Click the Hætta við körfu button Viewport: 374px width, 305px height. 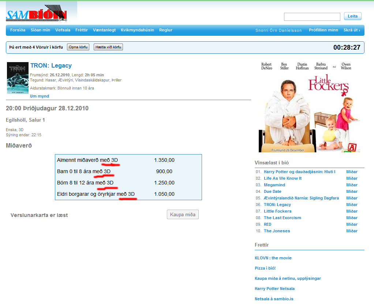point(108,47)
